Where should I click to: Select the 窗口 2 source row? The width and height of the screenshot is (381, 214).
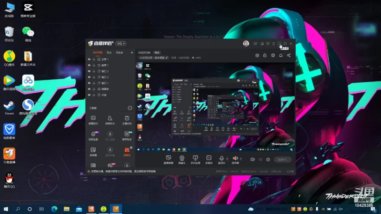tap(110, 77)
